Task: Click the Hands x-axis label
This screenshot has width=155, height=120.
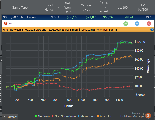Action: coord(69,106)
